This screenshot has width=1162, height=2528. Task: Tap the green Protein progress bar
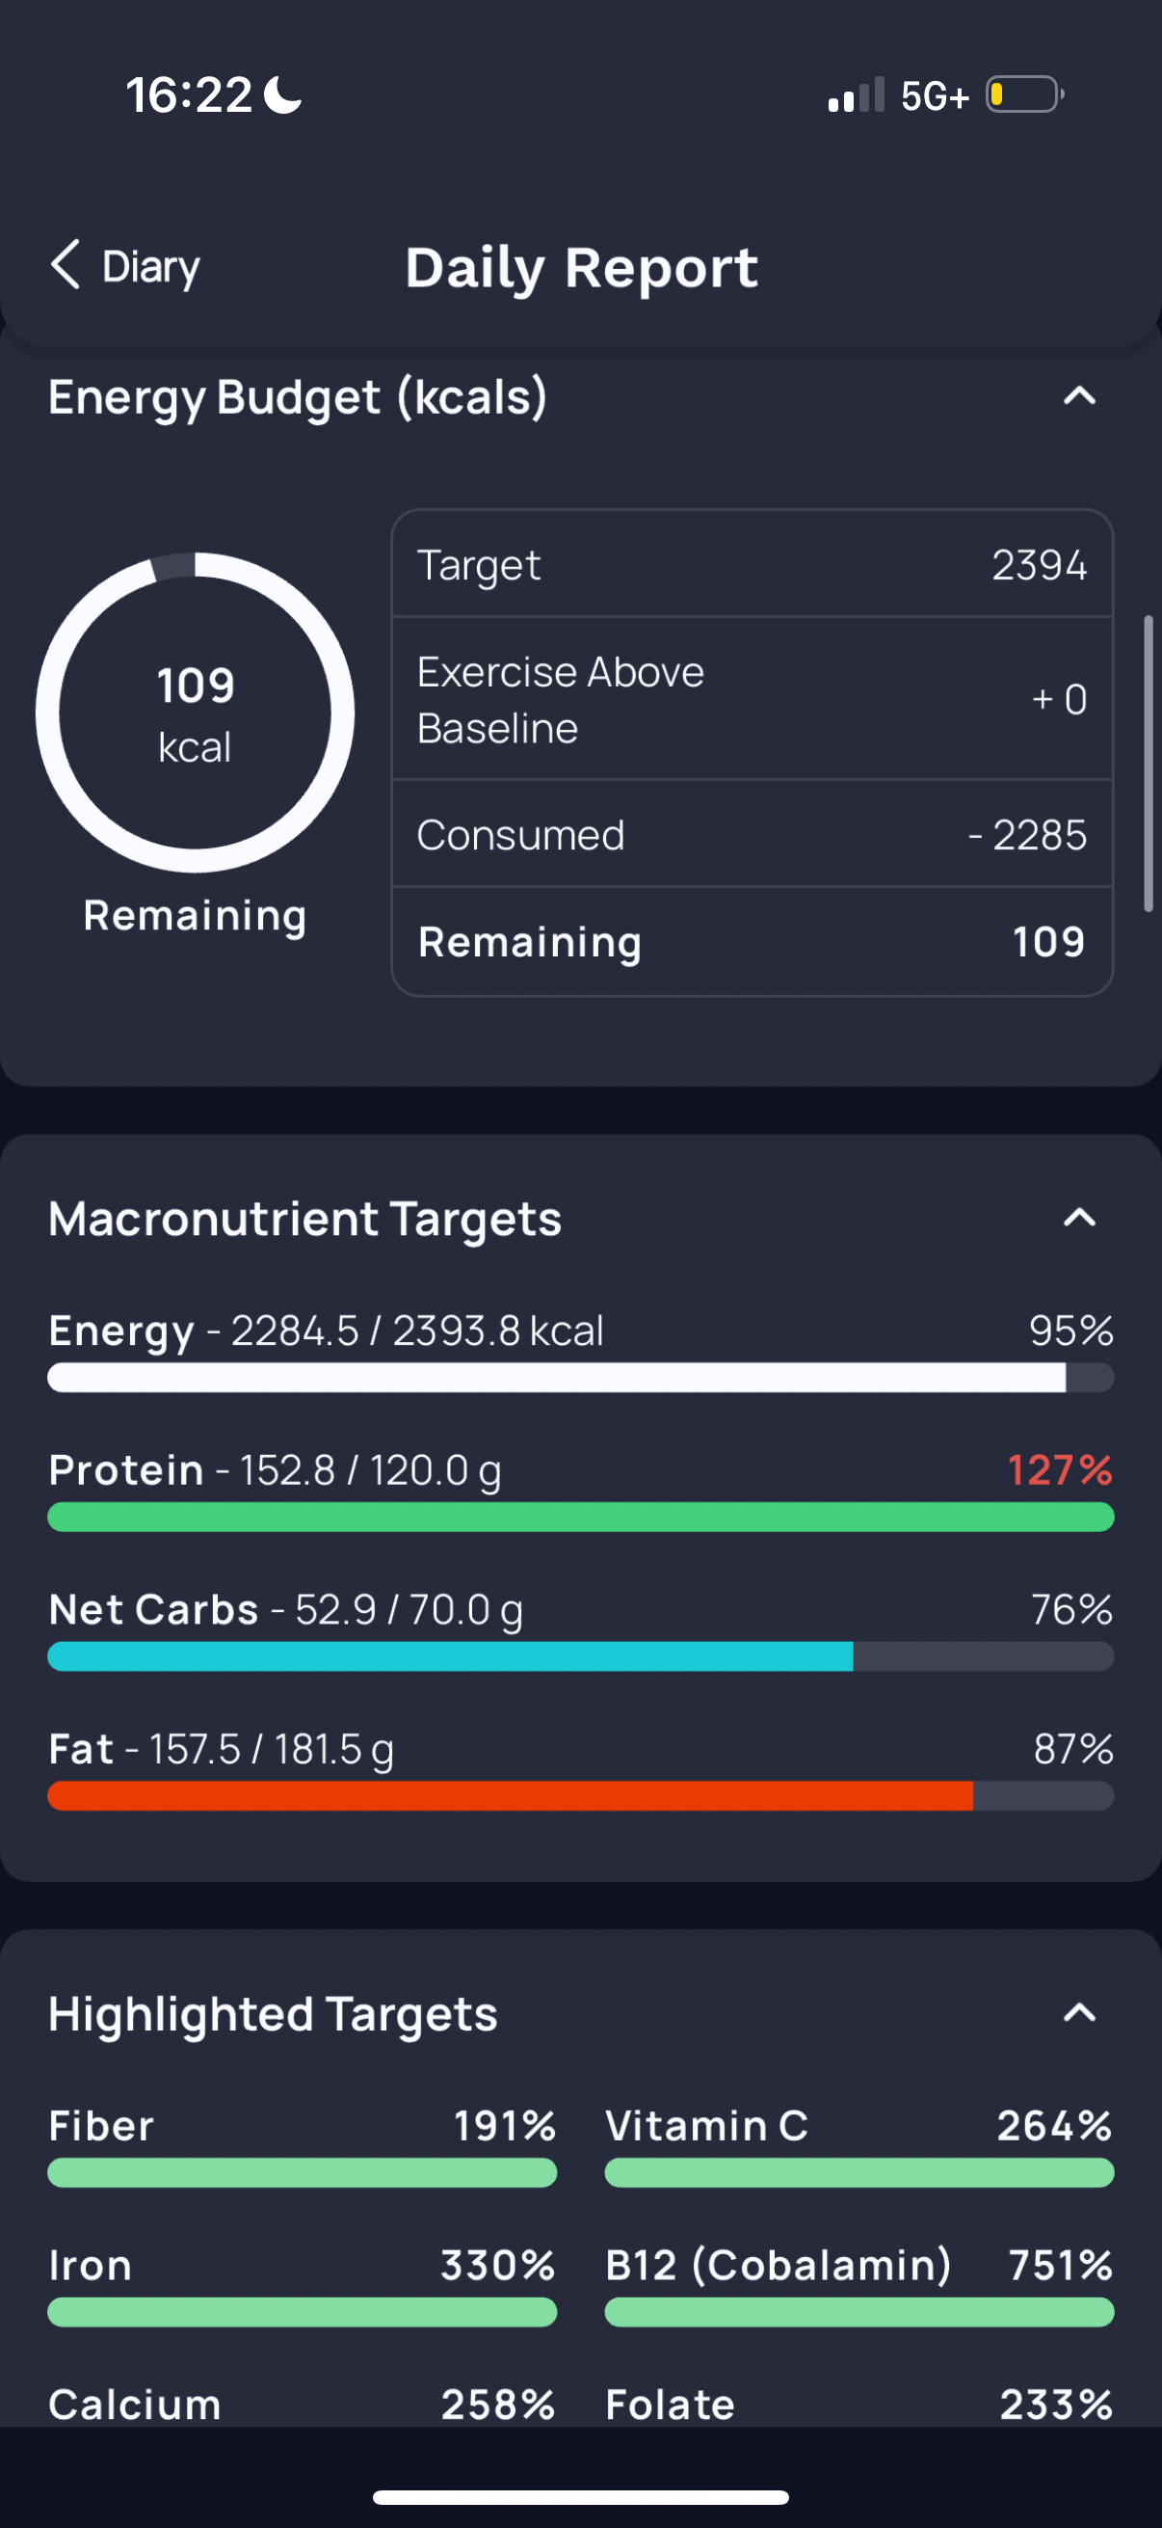pos(580,1517)
